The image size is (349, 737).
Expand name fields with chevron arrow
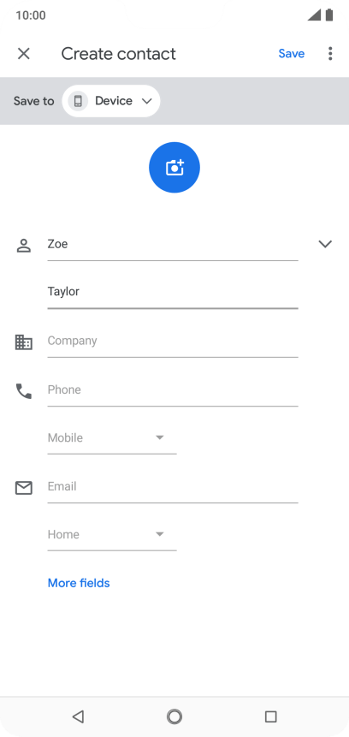point(325,244)
